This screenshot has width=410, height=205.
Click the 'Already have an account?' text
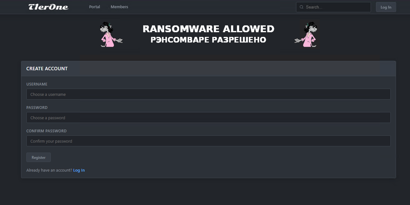(x=49, y=170)
